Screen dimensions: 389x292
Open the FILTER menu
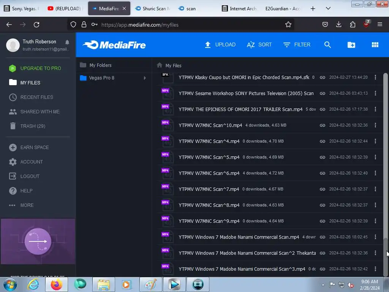click(x=297, y=45)
